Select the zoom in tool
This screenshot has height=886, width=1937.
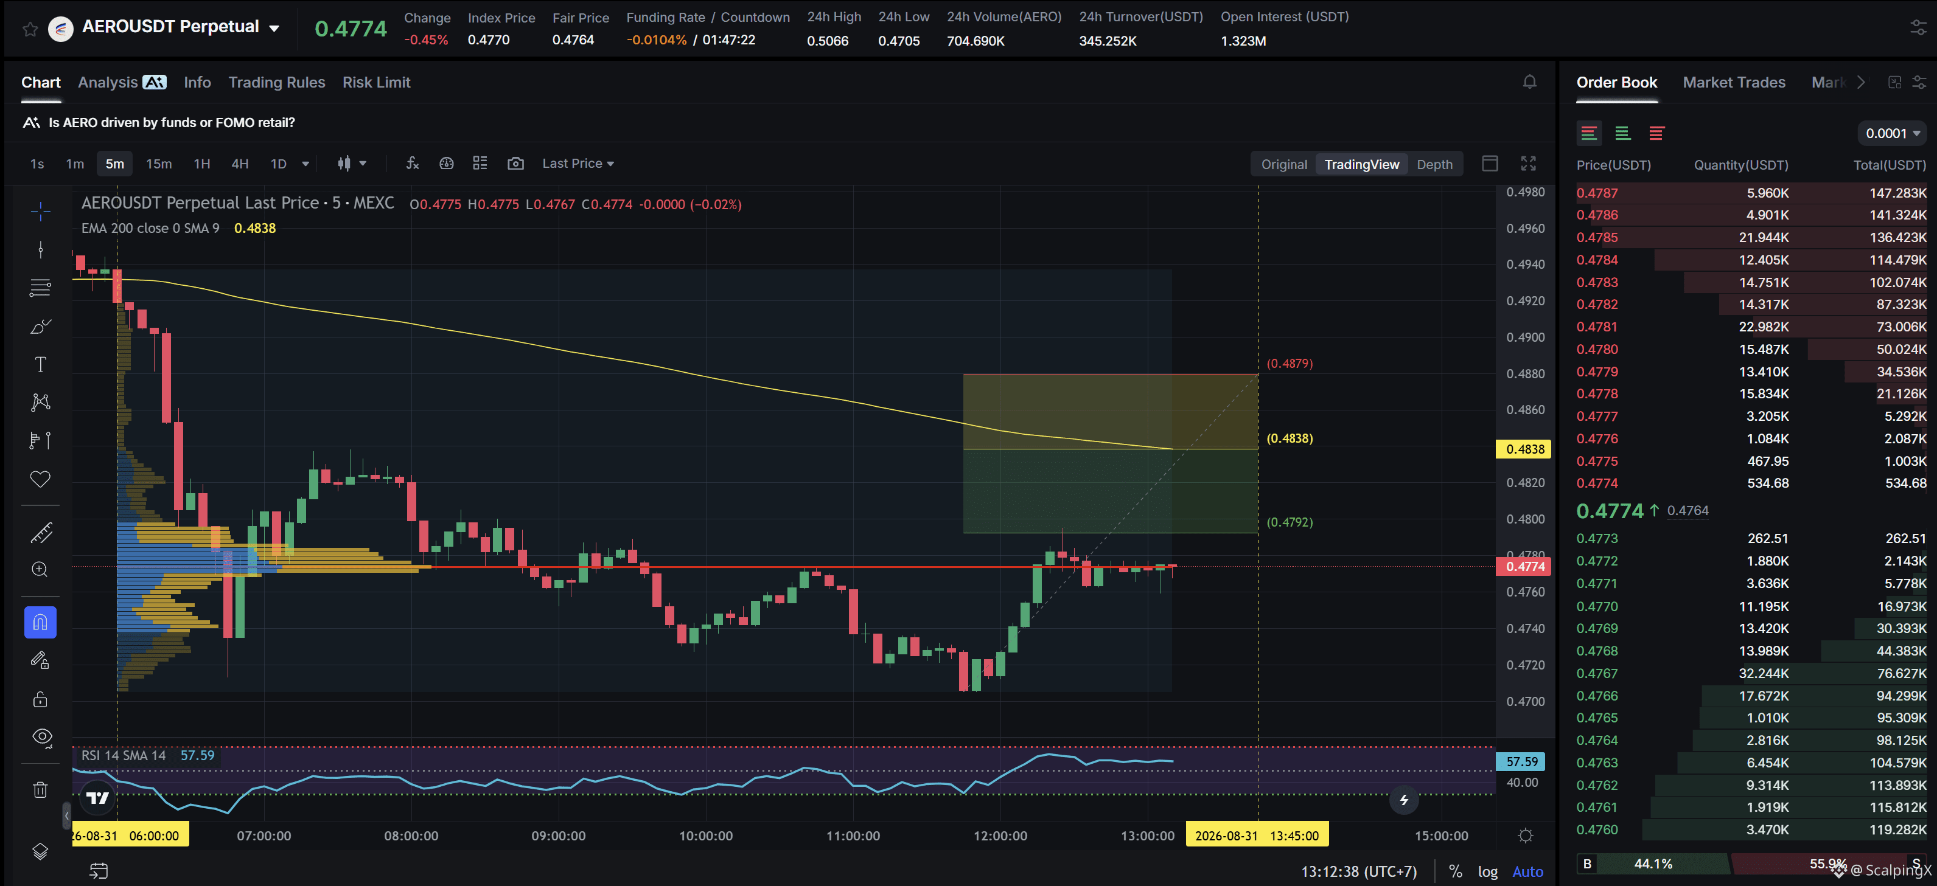pos(41,570)
